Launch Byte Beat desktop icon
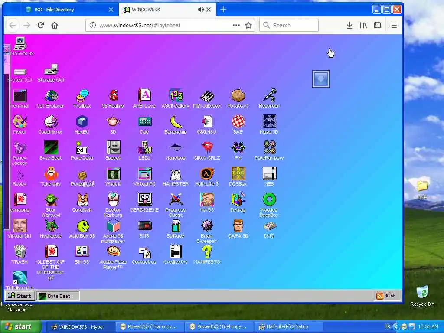Viewport: 444px width, 333px height. (51, 150)
